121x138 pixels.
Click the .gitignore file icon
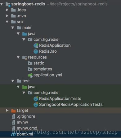coord(13,117)
